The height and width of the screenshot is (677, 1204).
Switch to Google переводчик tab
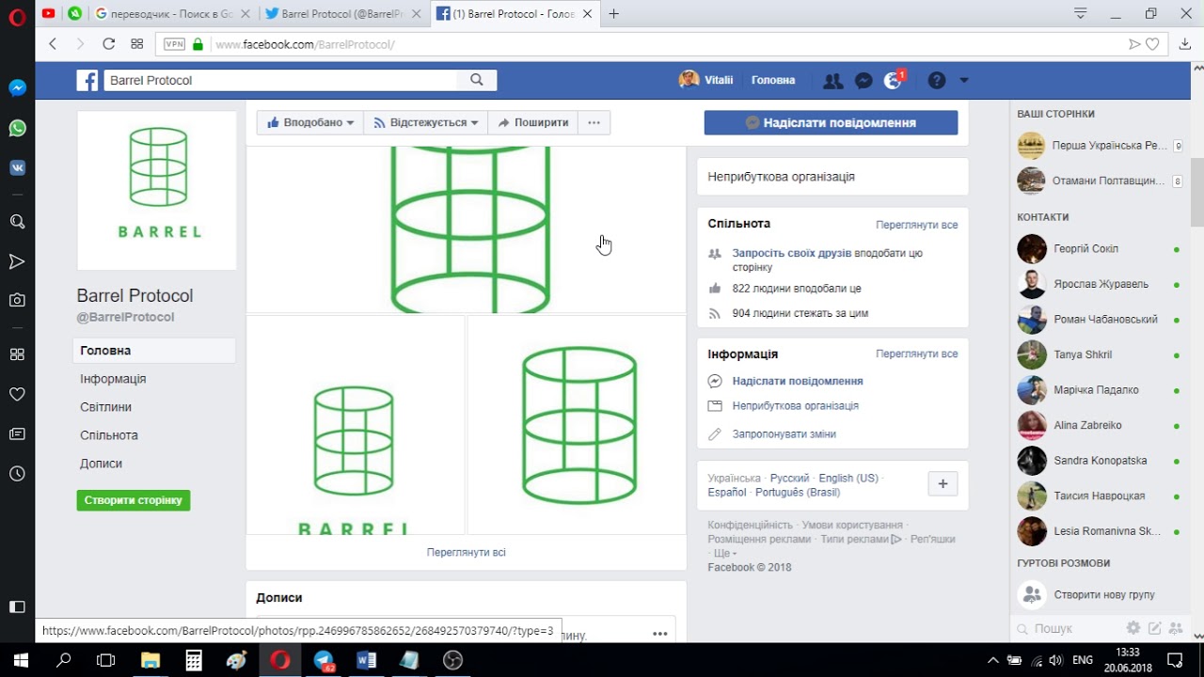pyautogui.click(x=175, y=14)
